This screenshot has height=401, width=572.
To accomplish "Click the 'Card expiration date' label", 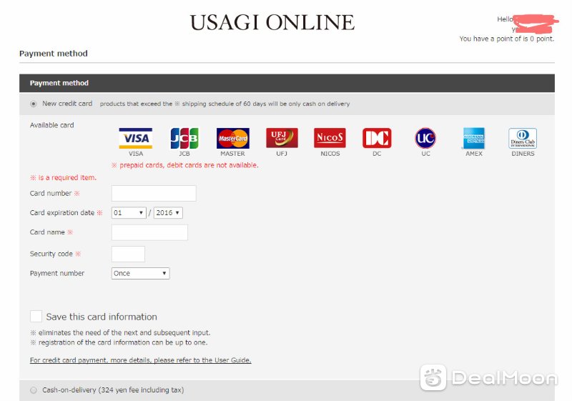I will coord(62,213).
